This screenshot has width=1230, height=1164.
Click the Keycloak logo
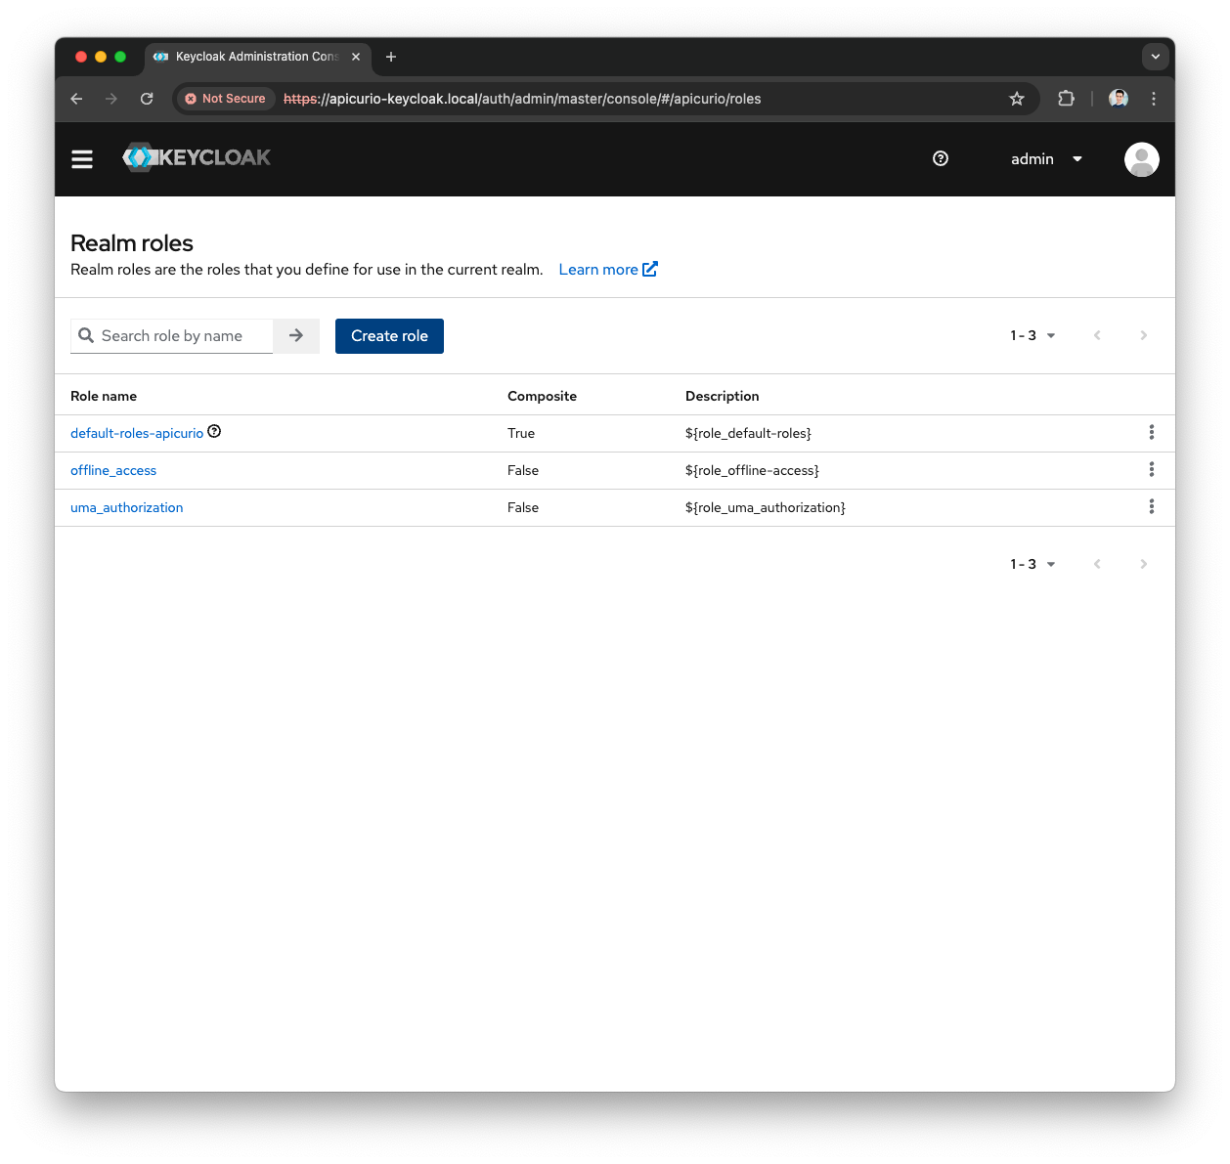[196, 157]
